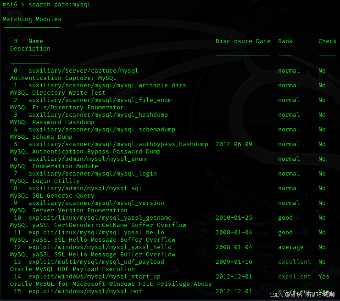
Task: Select module path mysql_yassl_getname
Action: point(100,218)
